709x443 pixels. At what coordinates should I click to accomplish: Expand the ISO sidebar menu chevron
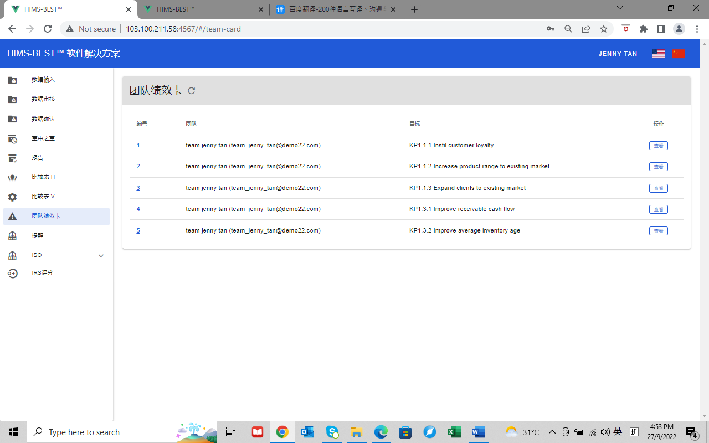[101, 255]
